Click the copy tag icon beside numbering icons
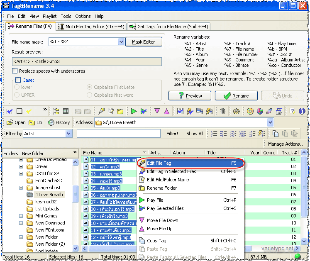The width and height of the screenshot is (310, 261). tap(276, 134)
